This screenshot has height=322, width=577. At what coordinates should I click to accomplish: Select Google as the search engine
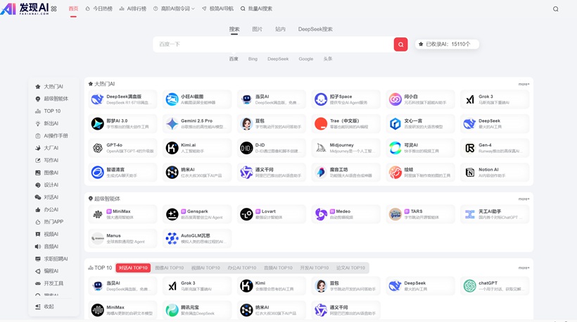pyautogui.click(x=305, y=59)
